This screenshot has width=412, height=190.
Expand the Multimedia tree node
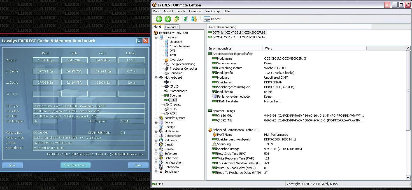156,131
